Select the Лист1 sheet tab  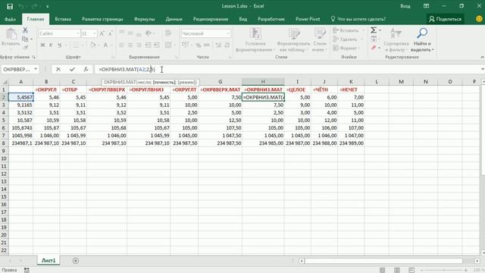coord(48,261)
